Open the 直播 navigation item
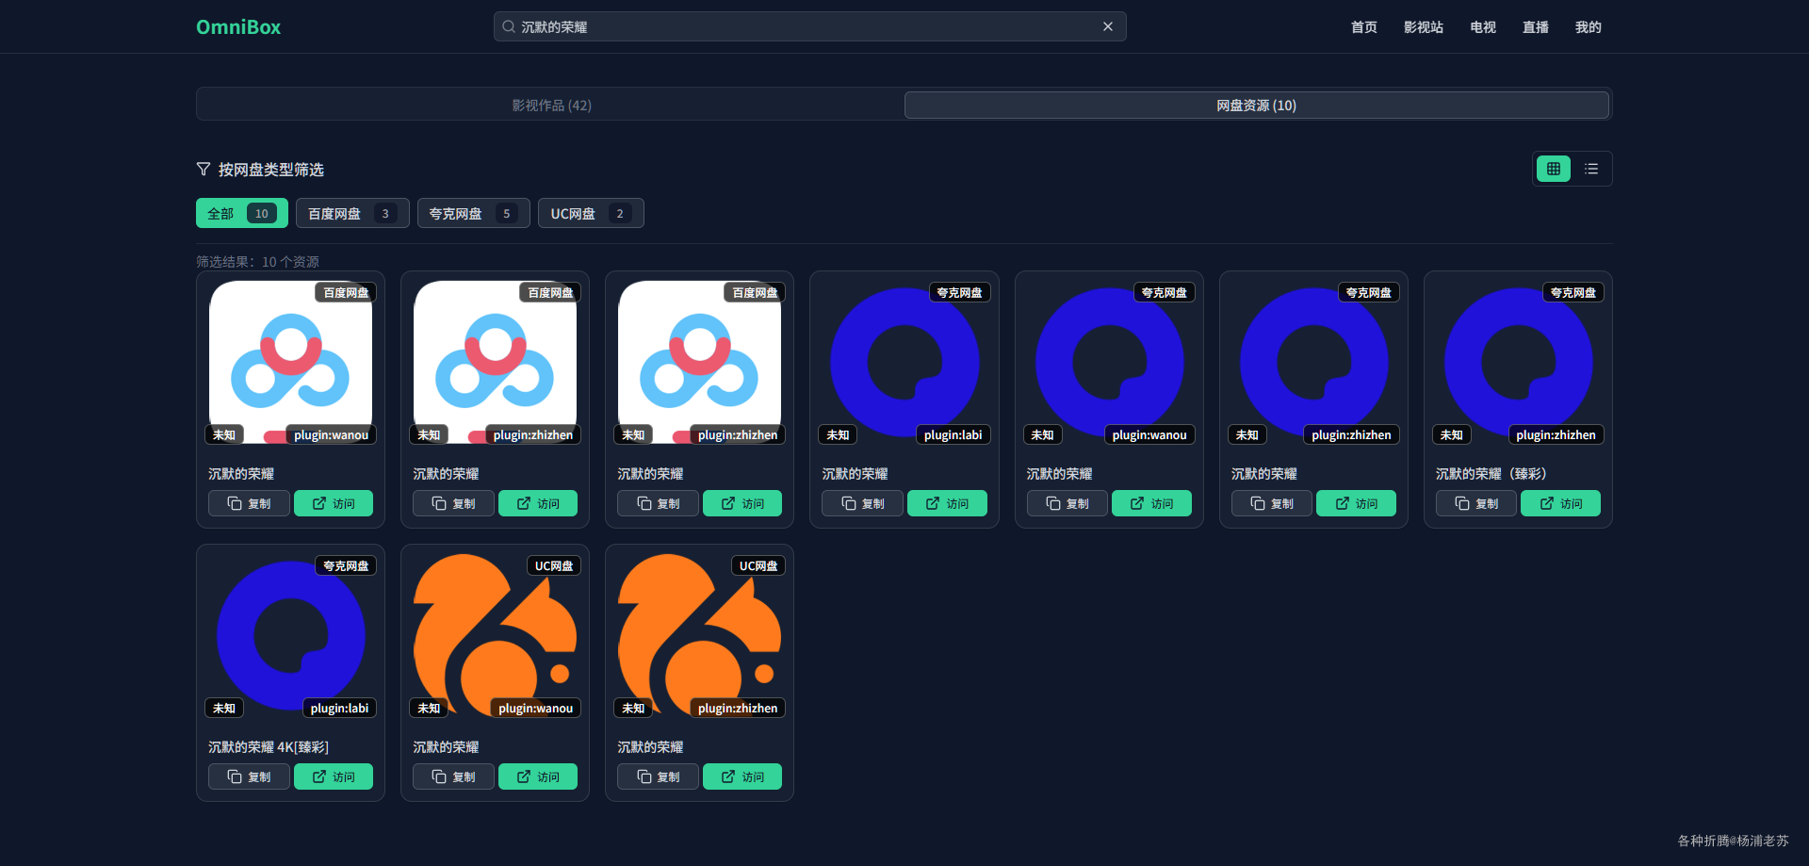 tap(1536, 27)
